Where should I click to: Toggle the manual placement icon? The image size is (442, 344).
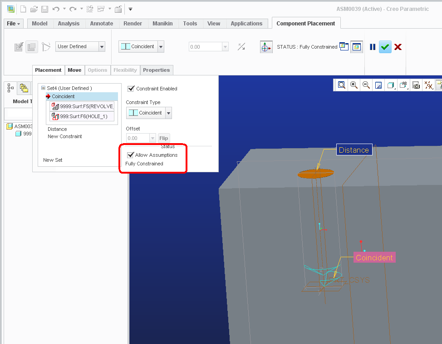pyautogui.click(x=32, y=46)
